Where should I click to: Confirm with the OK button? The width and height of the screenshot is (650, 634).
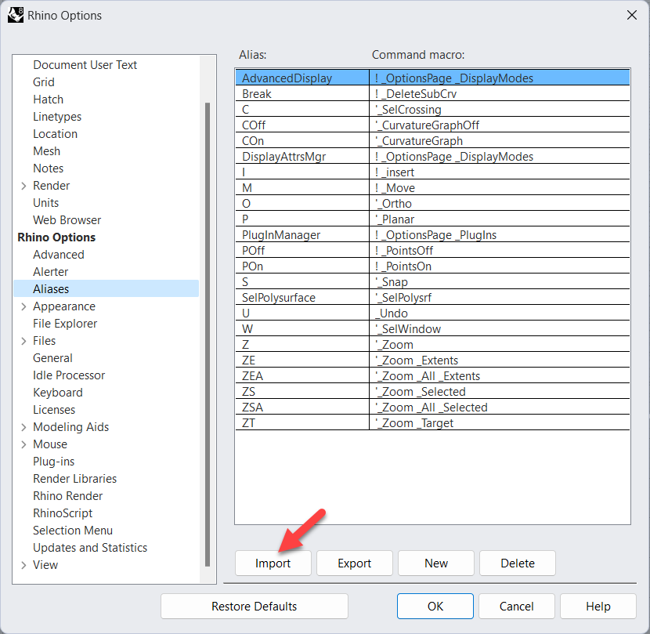tap(435, 607)
